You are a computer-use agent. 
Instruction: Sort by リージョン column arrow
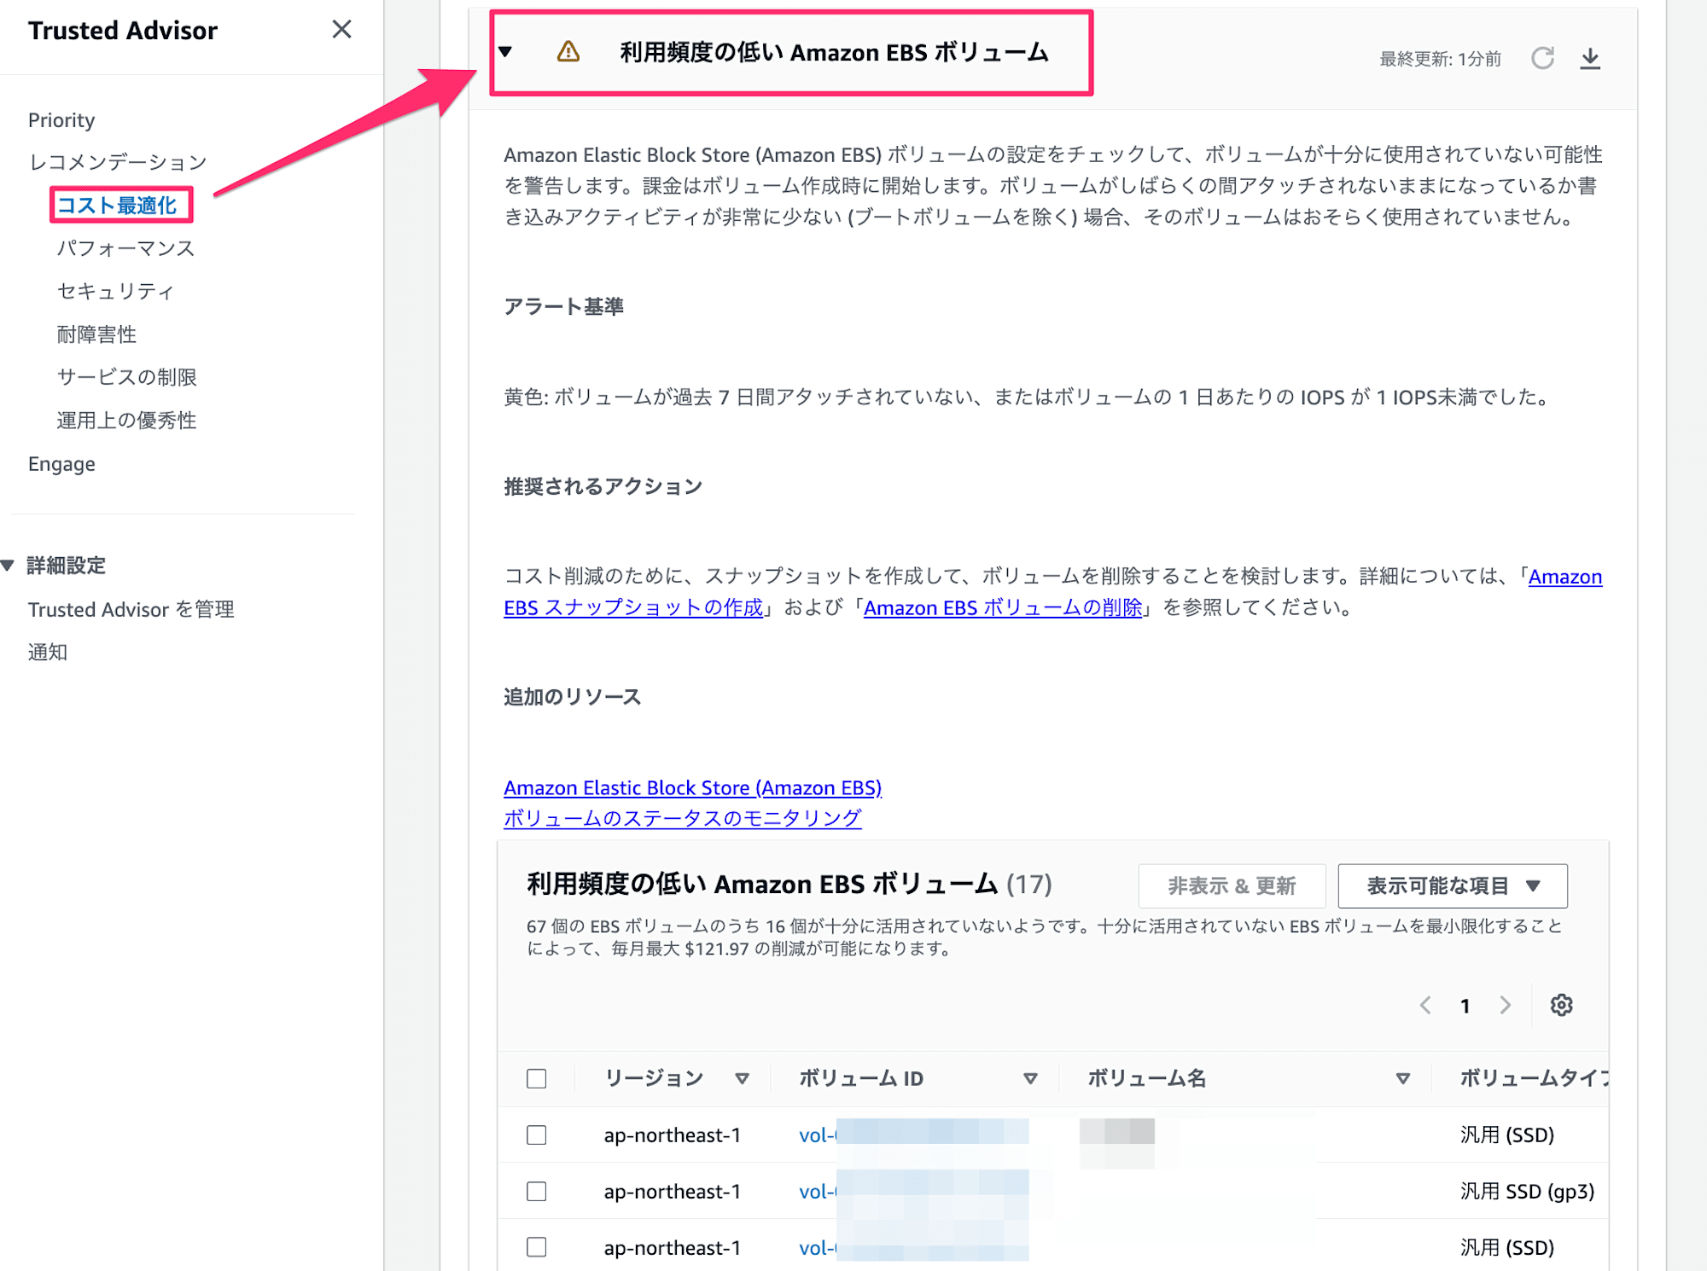click(742, 1079)
